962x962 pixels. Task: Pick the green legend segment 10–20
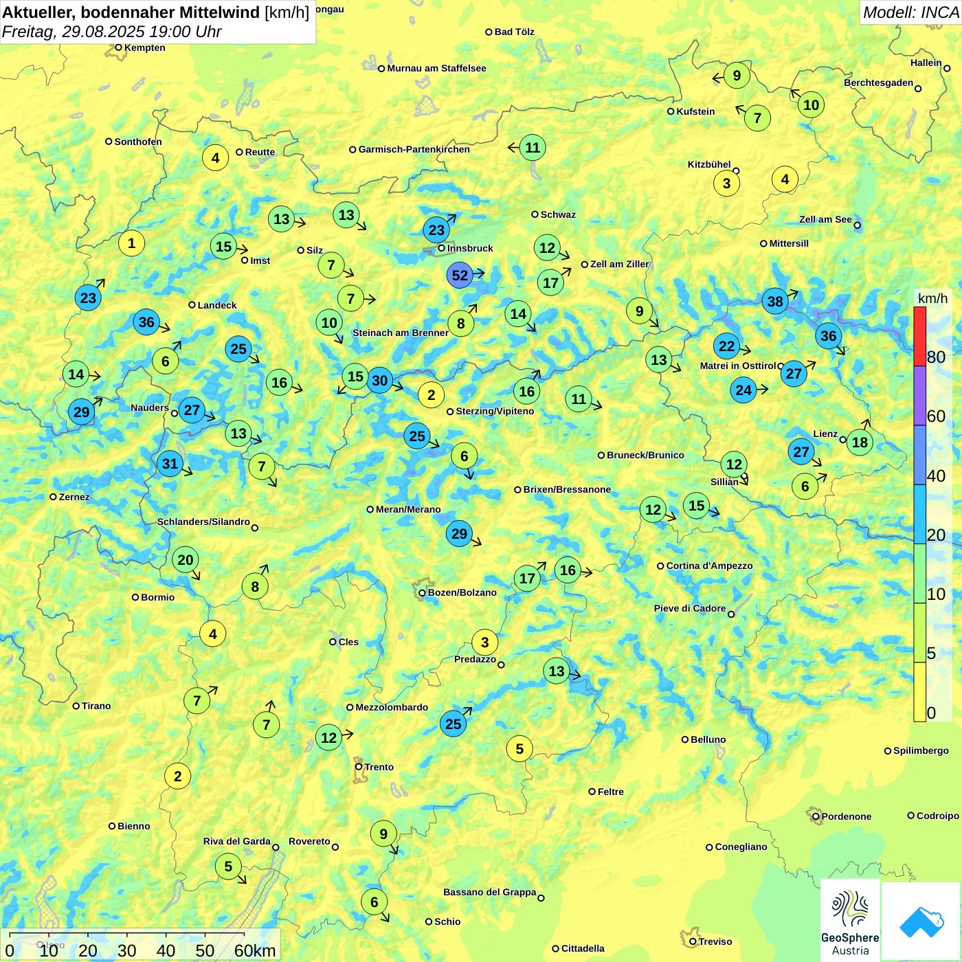pos(919,574)
